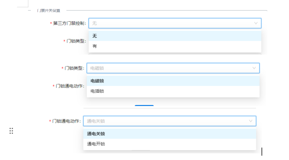Click the red asterisk before 第三方门禁控制
The image size is (289, 160).
click(51, 23)
